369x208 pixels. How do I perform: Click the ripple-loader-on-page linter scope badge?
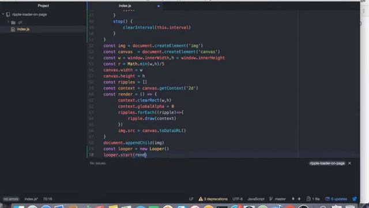(327, 163)
